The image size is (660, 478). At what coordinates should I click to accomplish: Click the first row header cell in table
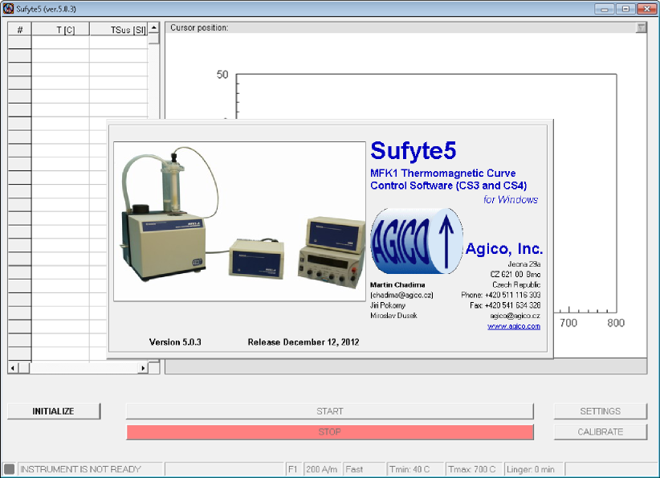point(20,42)
